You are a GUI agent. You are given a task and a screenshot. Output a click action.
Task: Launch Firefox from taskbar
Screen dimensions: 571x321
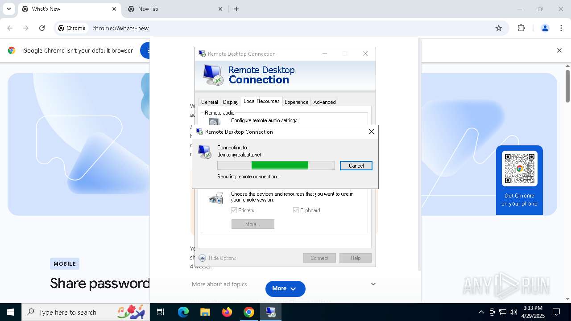[x=227, y=312]
